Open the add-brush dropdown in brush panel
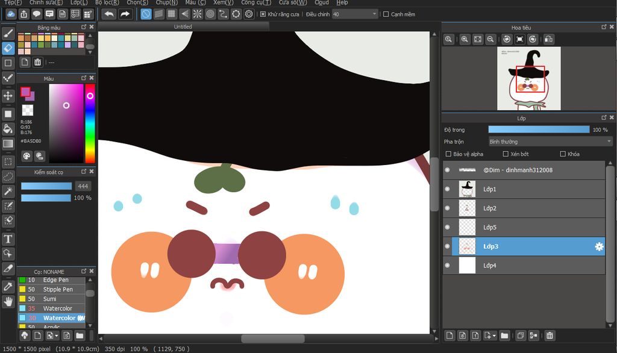The height and width of the screenshot is (353, 617). [57, 336]
